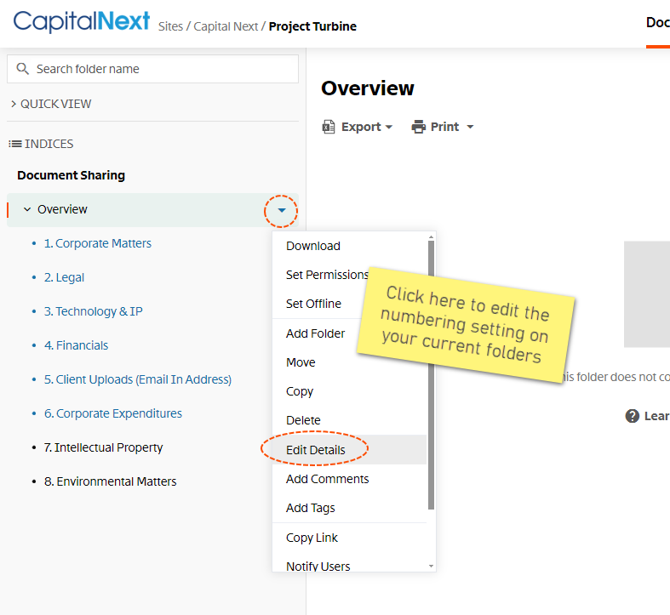
Task: Click the Indices list icon
Action: [15, 144]
